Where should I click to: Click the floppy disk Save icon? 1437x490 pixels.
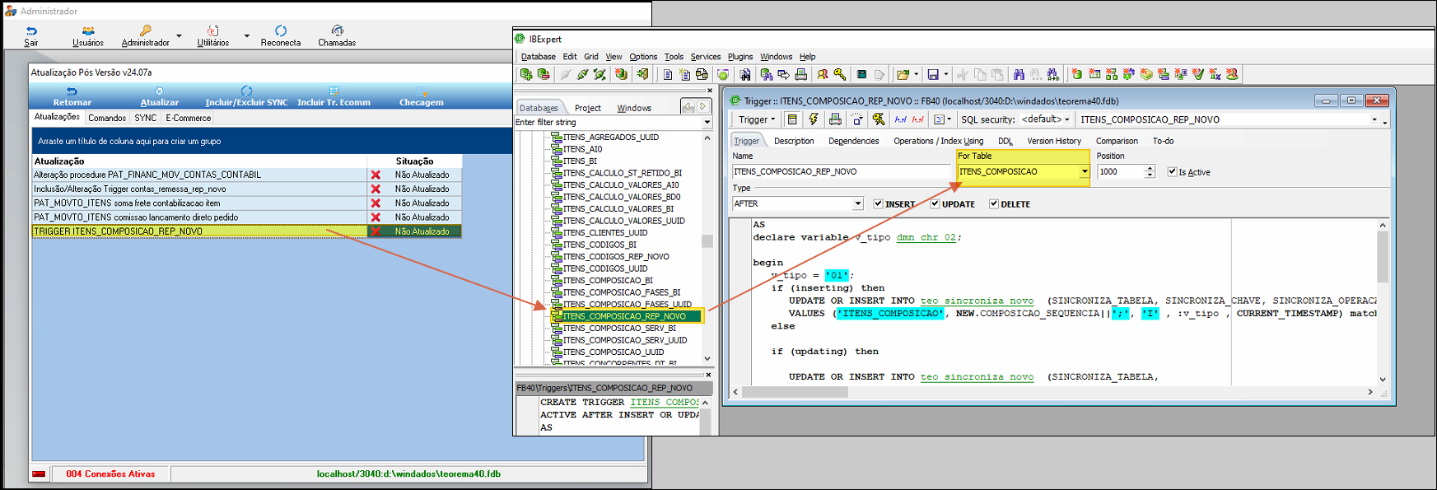[x=933, y=74]
